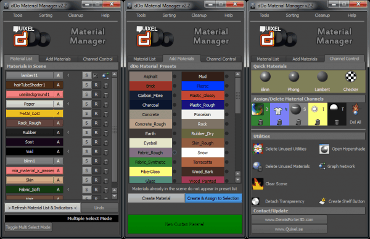Expand the arrow beside Void row
The width and height of the screenshot is (370, 239).
68,151
